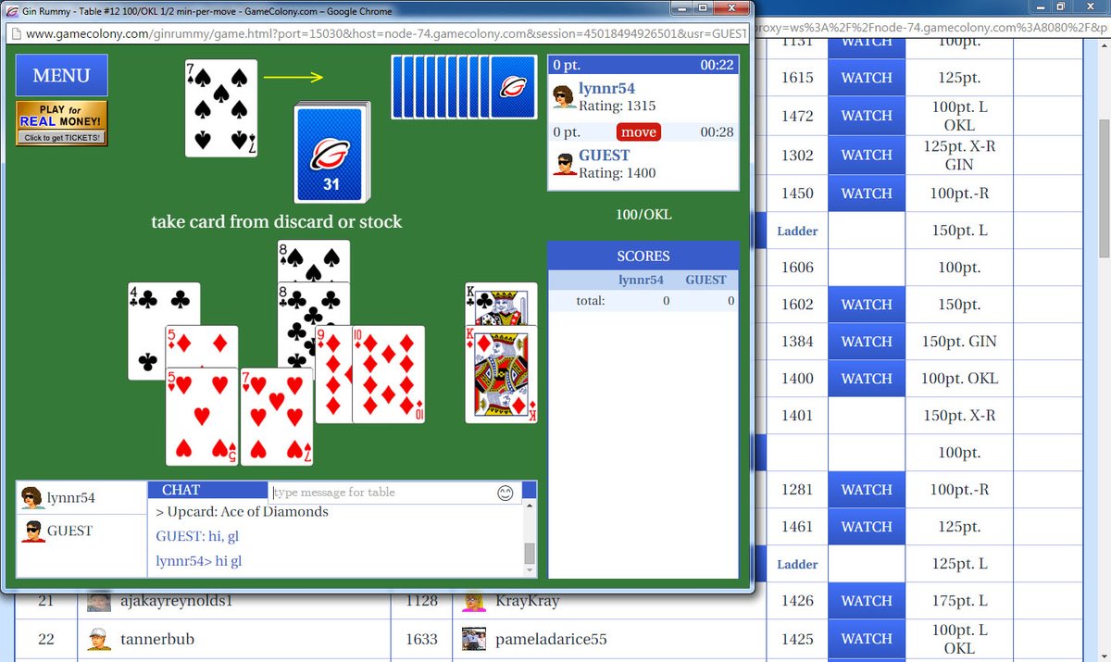The width and height of the screenshot is (1111, 662).
Task: Watch the 1461 rated 125pt. table
Action: pyautogui.click(x=866, y=527)
